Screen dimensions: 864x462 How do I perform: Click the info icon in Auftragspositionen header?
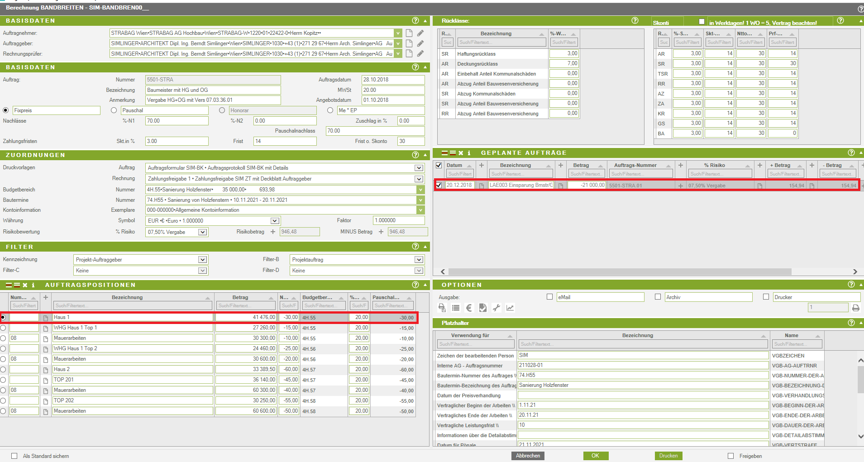(33, 285)
